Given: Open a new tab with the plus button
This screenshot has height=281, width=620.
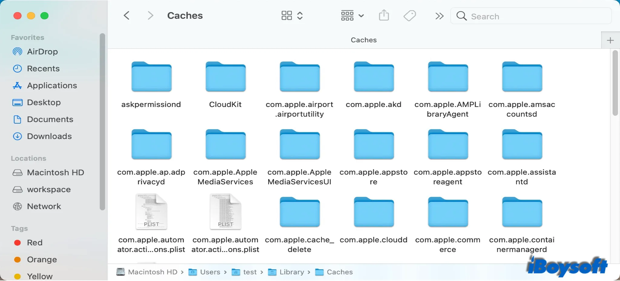Looking at the screenshot, I should click(610, 40).
